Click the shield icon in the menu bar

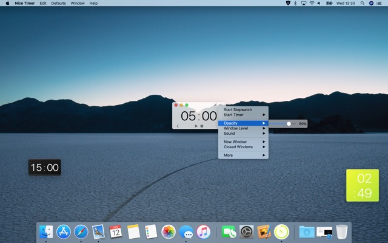click(288, 3)
